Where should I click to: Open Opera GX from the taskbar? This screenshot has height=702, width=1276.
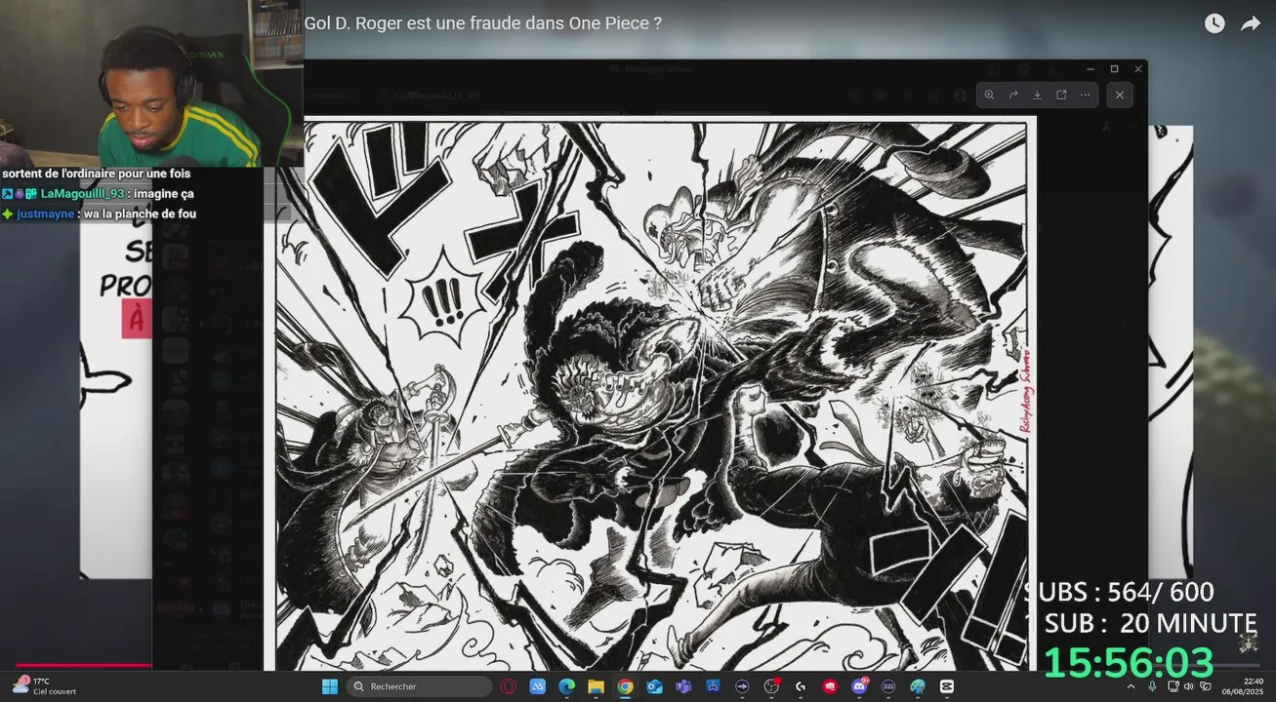(x=509, y=686)
